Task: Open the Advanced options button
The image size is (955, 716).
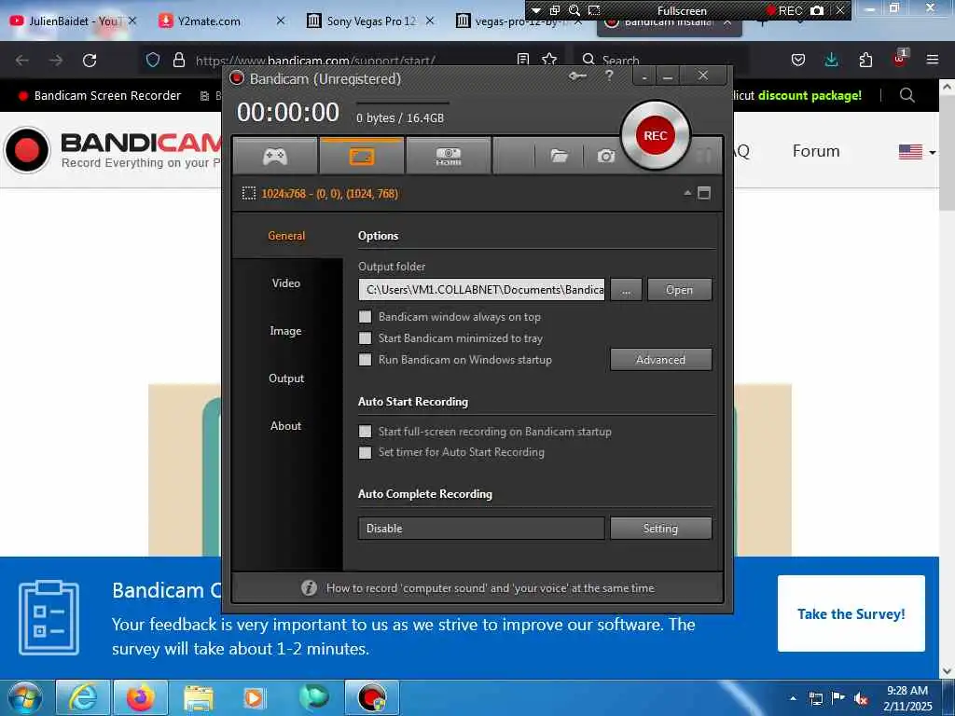Action: (661, 359)
